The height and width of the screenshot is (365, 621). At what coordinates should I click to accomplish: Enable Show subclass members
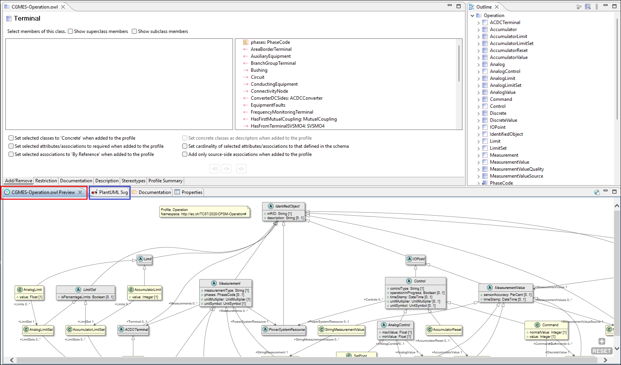(x=135, y=31)
